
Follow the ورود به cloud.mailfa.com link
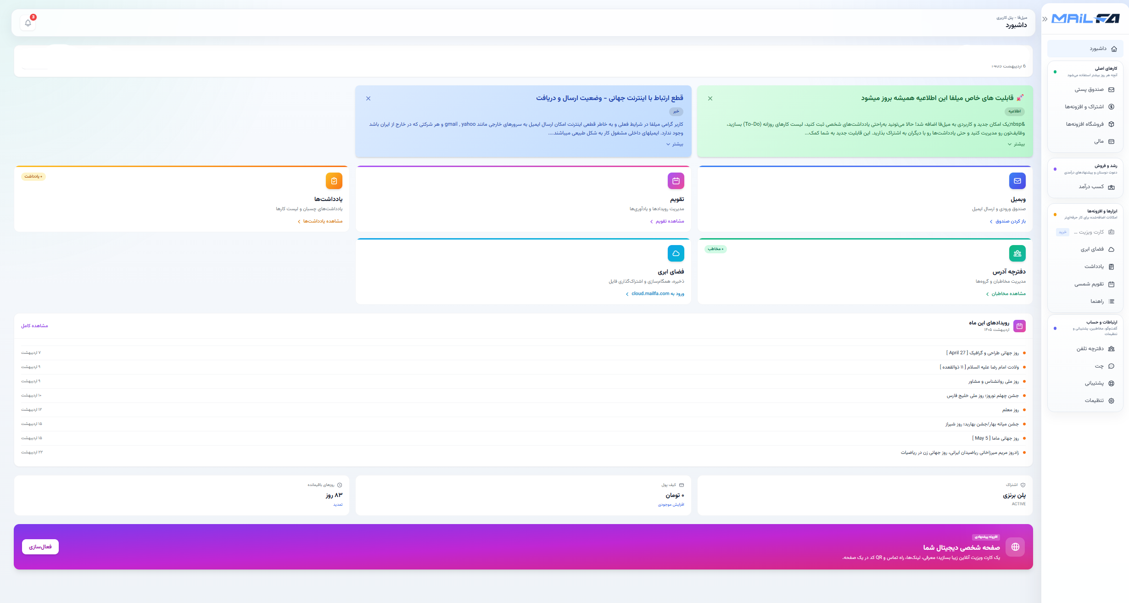[x=655, y=294]
